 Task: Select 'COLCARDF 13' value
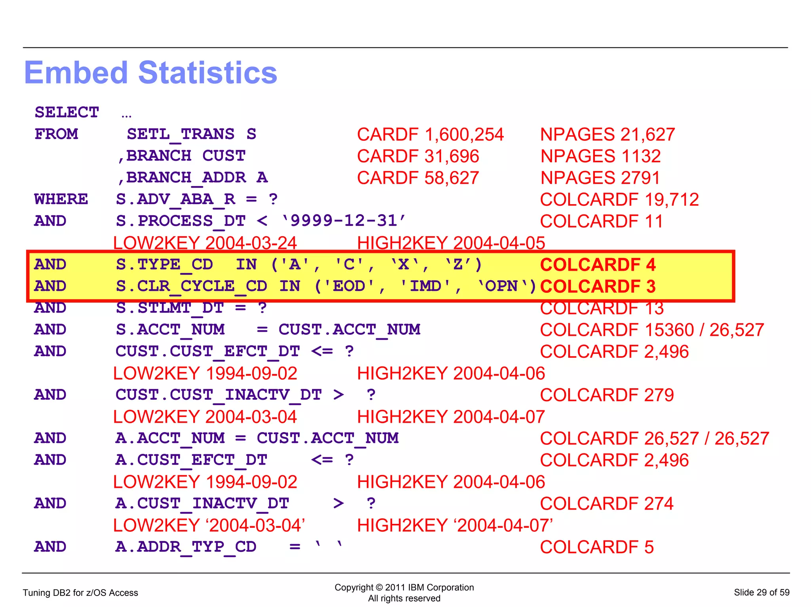point(602,308)
